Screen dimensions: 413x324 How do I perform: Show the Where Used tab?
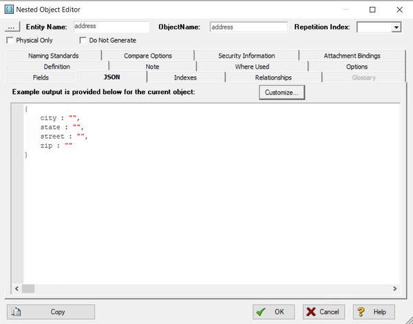point(252,67)
